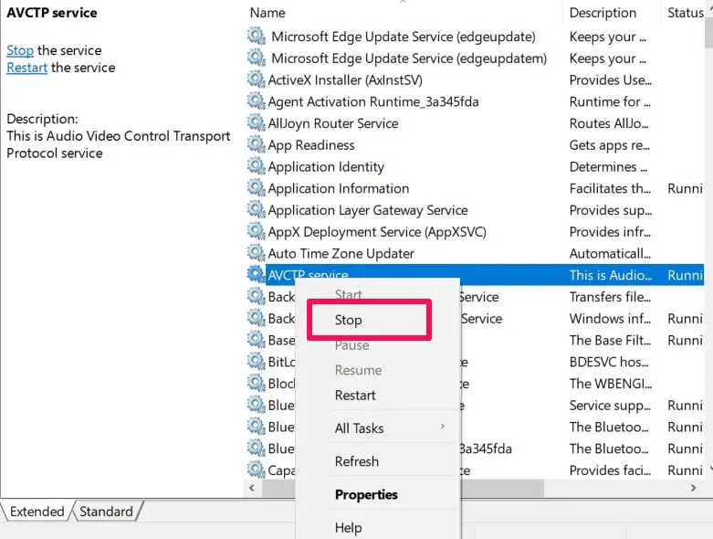The width and height of the screenshot is (713, 539).
Task: Select Microsoft Edge Update Service (edgeupdatem) row
Action: click(x=409, y=58)
